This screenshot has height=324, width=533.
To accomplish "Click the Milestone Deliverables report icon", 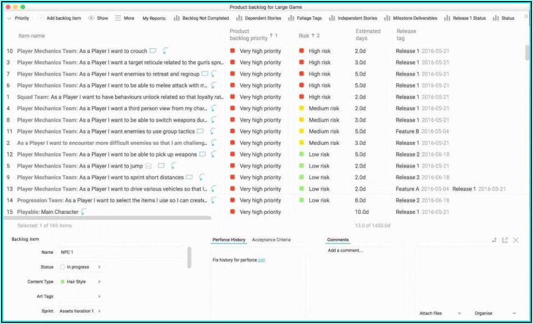I will (387, 18).
